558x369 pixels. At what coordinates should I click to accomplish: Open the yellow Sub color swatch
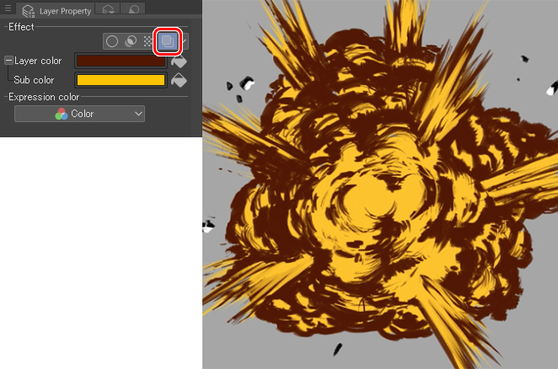pyautogui.click(x=121, y=80)
